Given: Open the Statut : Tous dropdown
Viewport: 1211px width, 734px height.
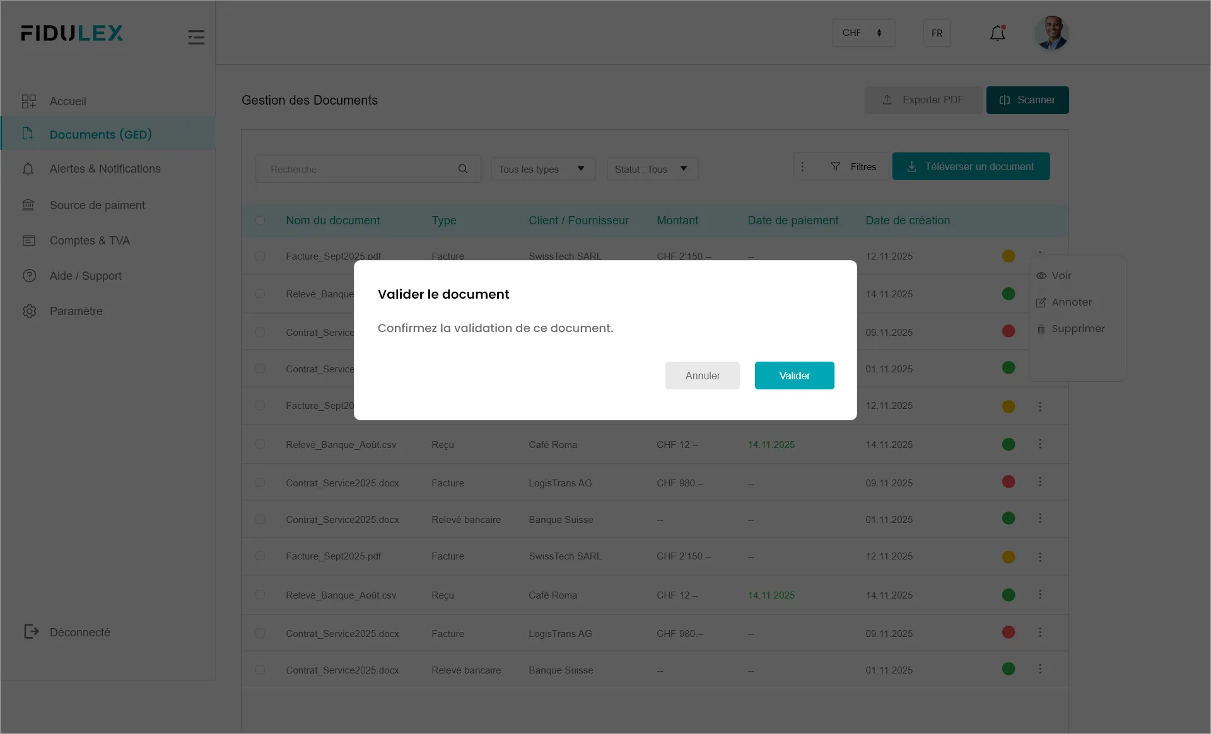Looking at the screenshot, I should 652,169.
